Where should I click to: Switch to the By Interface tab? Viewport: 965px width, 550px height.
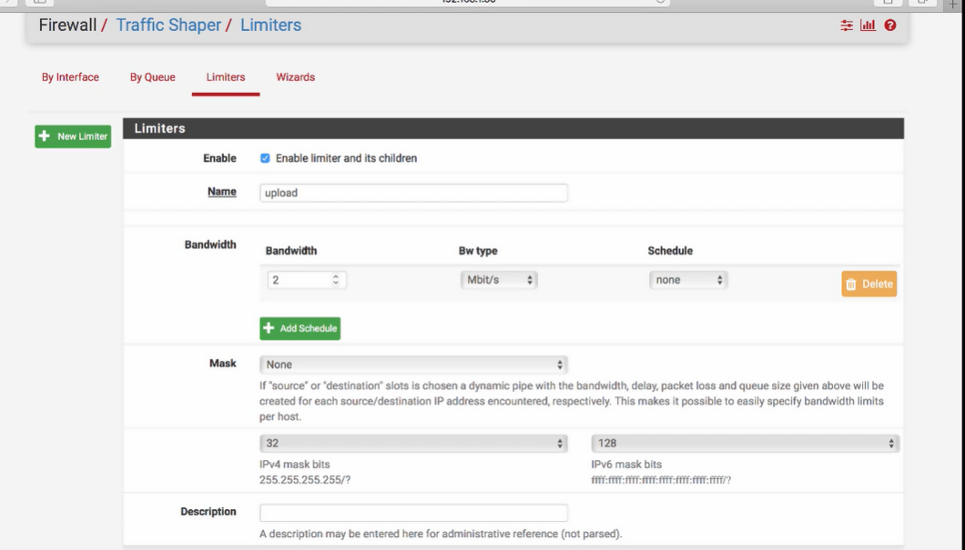[x=70, y=77]
